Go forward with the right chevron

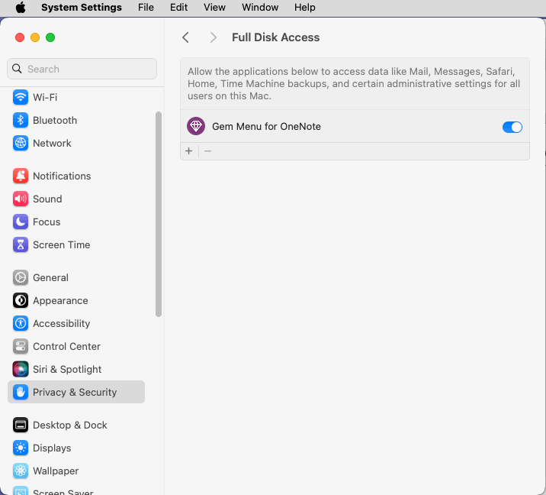coord(213,37)
